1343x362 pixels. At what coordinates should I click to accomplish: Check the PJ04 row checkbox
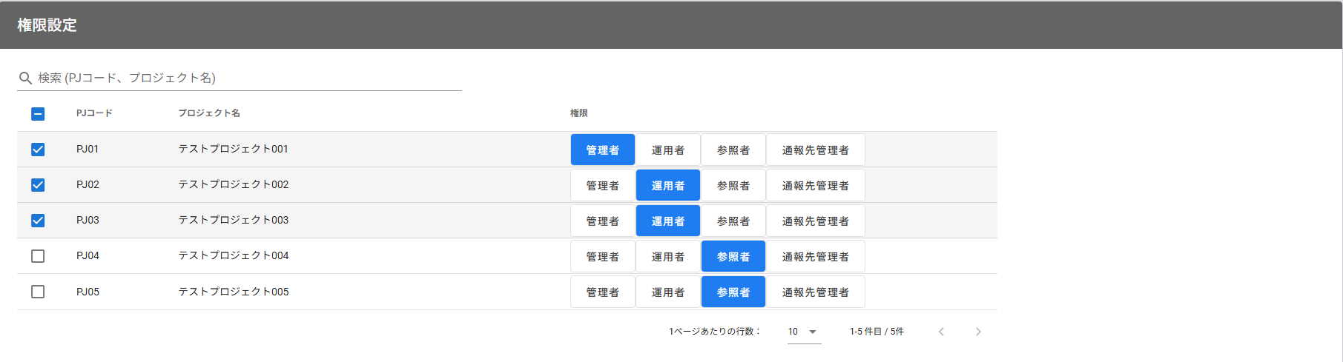point(38,256)
